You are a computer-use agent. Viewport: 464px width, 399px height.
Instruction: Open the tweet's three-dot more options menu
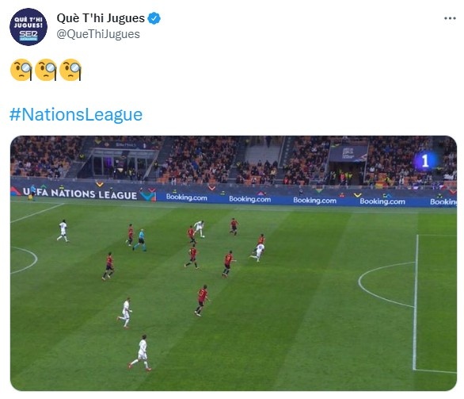450,18
